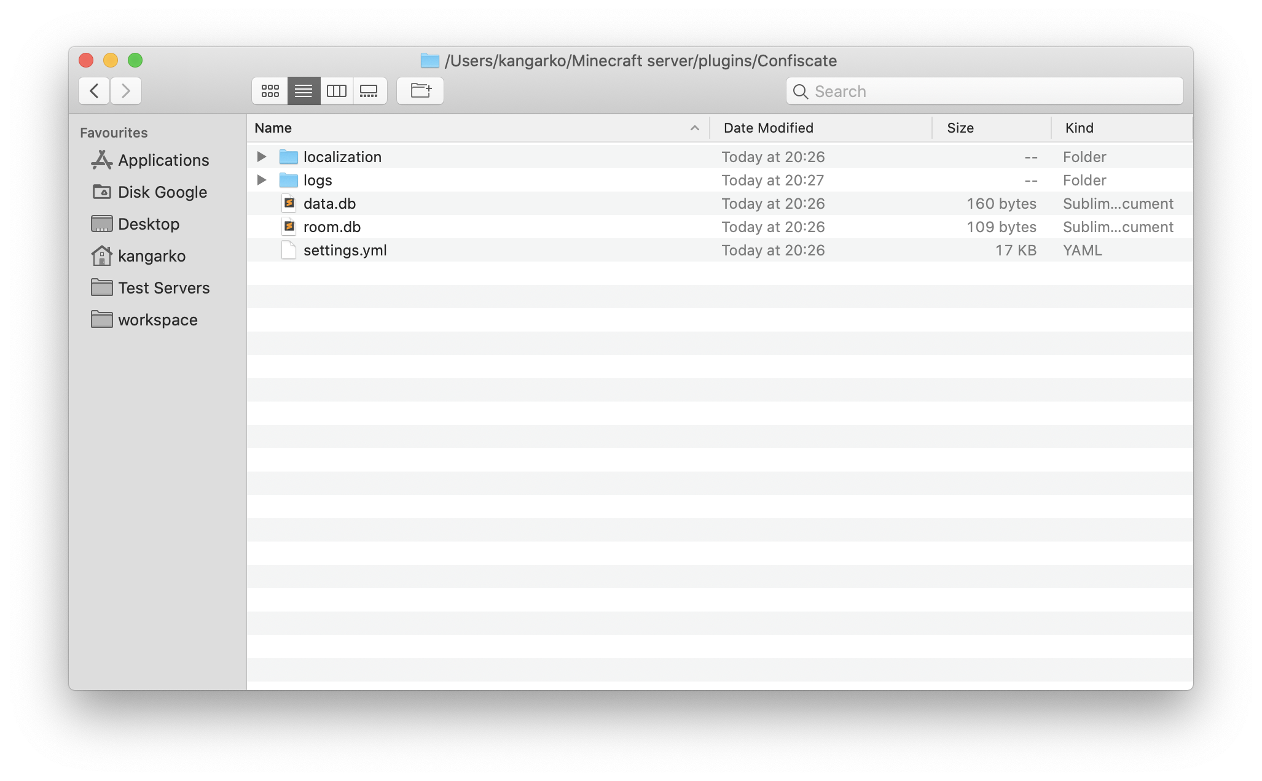Navigate forward in Finder history
This screenshot has height=781, width=1262.
coord(126,90)
